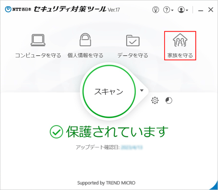218x190 pixels.
Task: Select the folder checkmark data protection icon
Action: pyautogui.click(x=133, y=40)
